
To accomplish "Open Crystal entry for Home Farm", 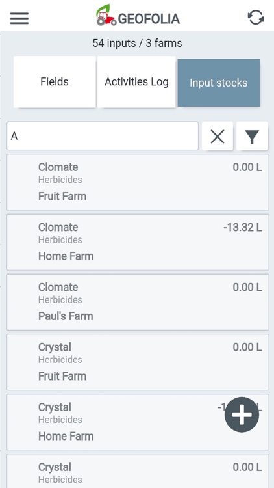I will [x=138, y=422].
